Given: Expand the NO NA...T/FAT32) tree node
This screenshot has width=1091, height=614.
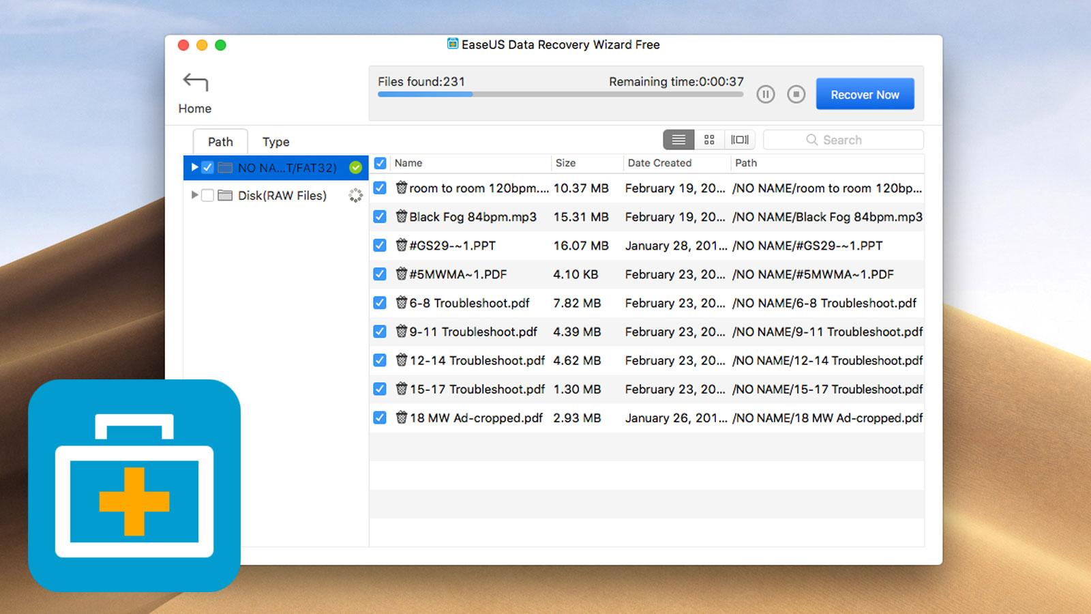Looking at the screenshot, I should (194, 167).
